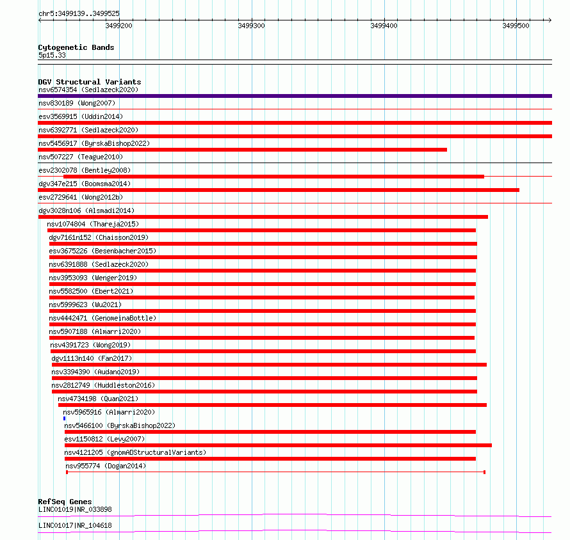Open the nsv2812749 (Huddleston2016) label

coord(103,385)
